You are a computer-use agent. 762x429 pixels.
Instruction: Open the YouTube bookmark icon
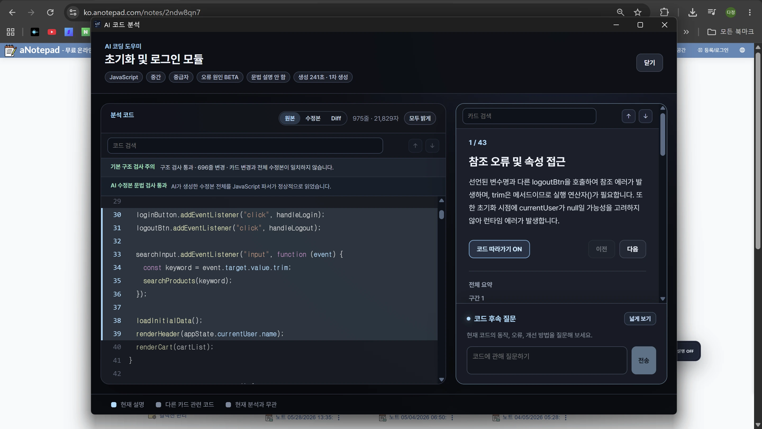pos(52,32)
